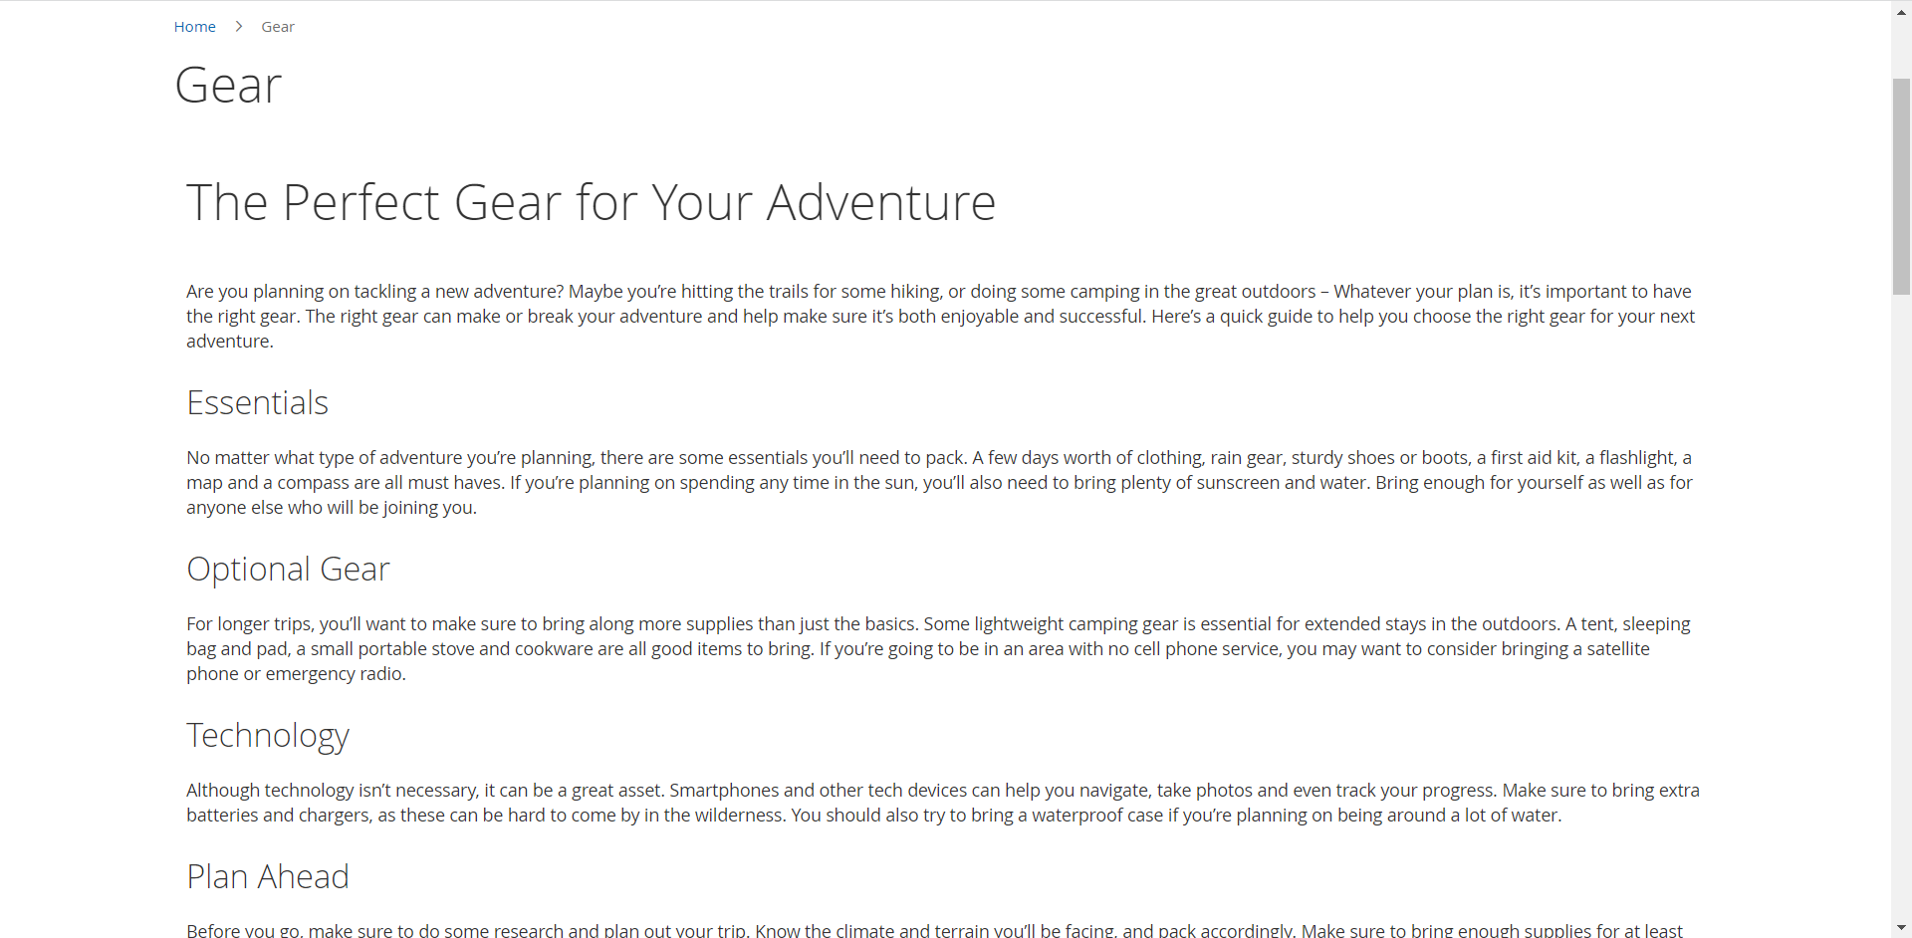The image size is (1912, 938).
Task: Click the Optional Gear section heading
Action: 288,570
